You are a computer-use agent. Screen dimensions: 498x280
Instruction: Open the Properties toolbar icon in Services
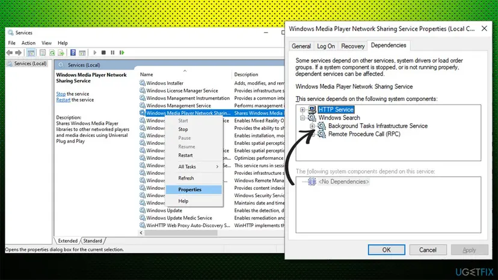43,53
